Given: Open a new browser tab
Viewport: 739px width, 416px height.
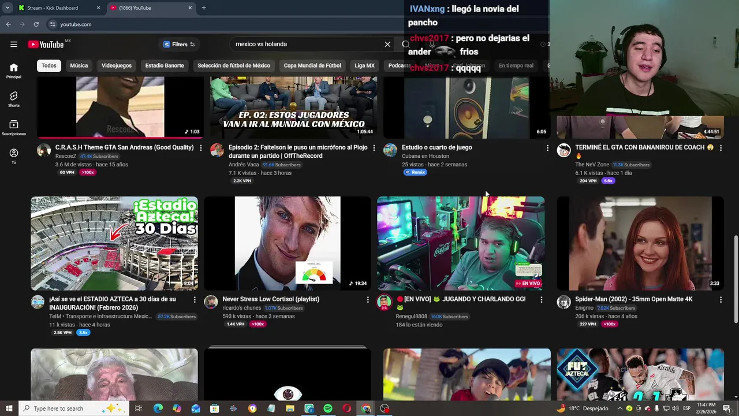Looking at the screenshot, I should (204, 8).
